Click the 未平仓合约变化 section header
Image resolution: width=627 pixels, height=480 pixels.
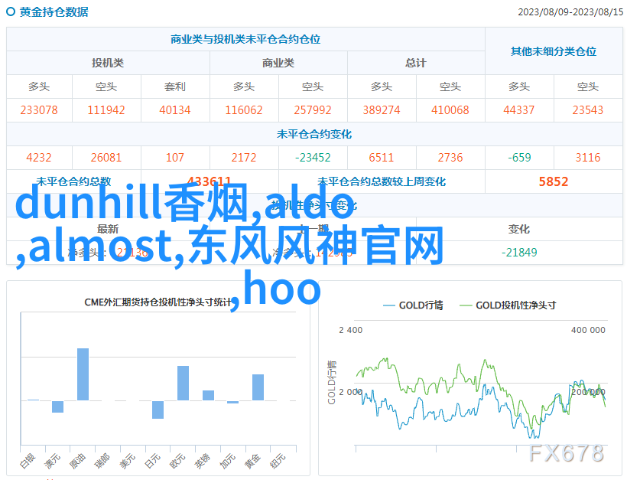pyautogui.click(x=314, y=134)
